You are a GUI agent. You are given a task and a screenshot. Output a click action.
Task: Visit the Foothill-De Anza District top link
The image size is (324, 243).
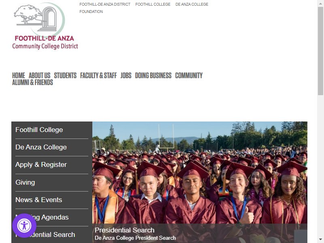coord(105,4)
